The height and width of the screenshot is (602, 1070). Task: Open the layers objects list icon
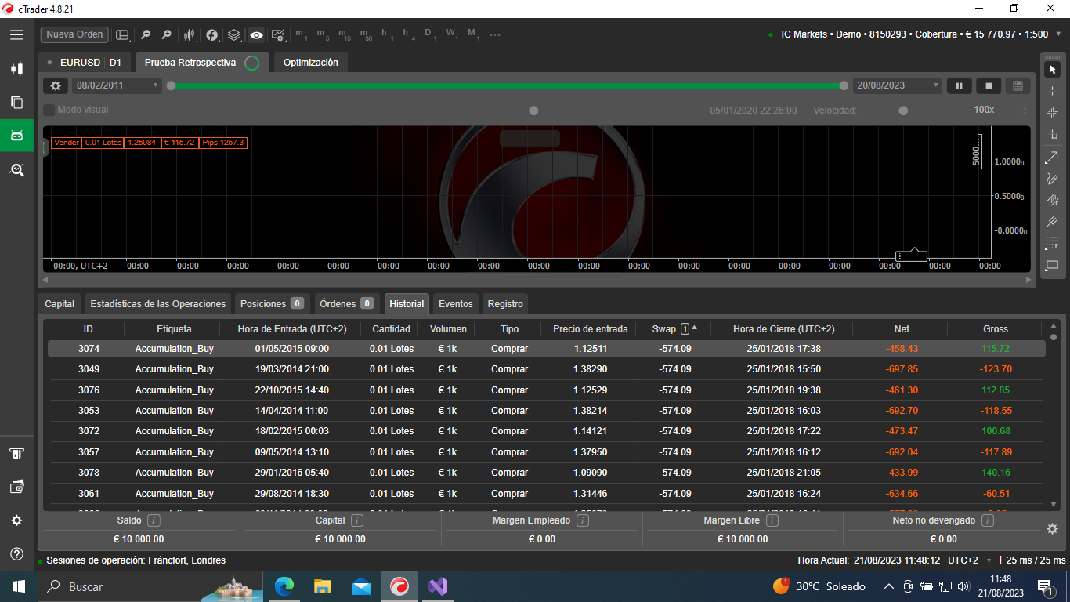[x=234, y=34]
